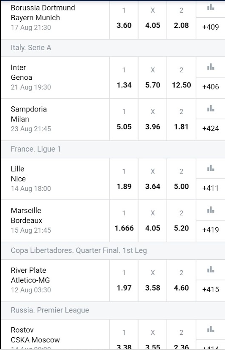The height and width of the screenshot is (350, 225).
Task: Expand +411 markets for Lille vs Nice
Action: pos(211,188)
